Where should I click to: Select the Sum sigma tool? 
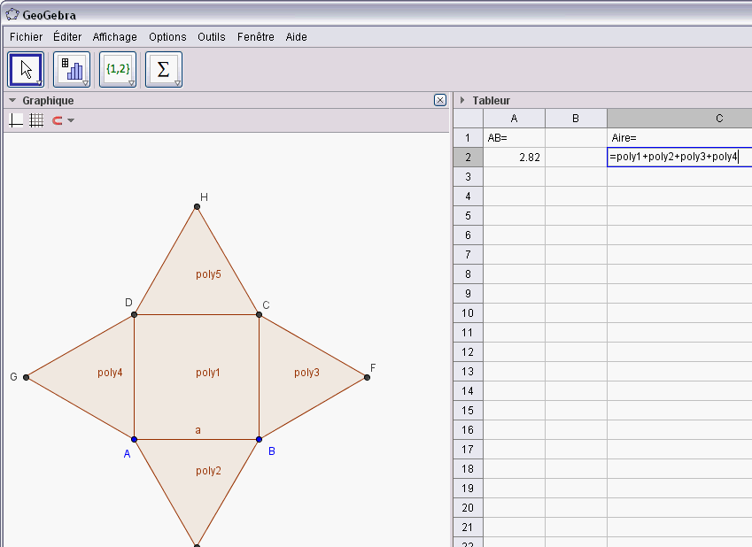[x=164, y=69]
